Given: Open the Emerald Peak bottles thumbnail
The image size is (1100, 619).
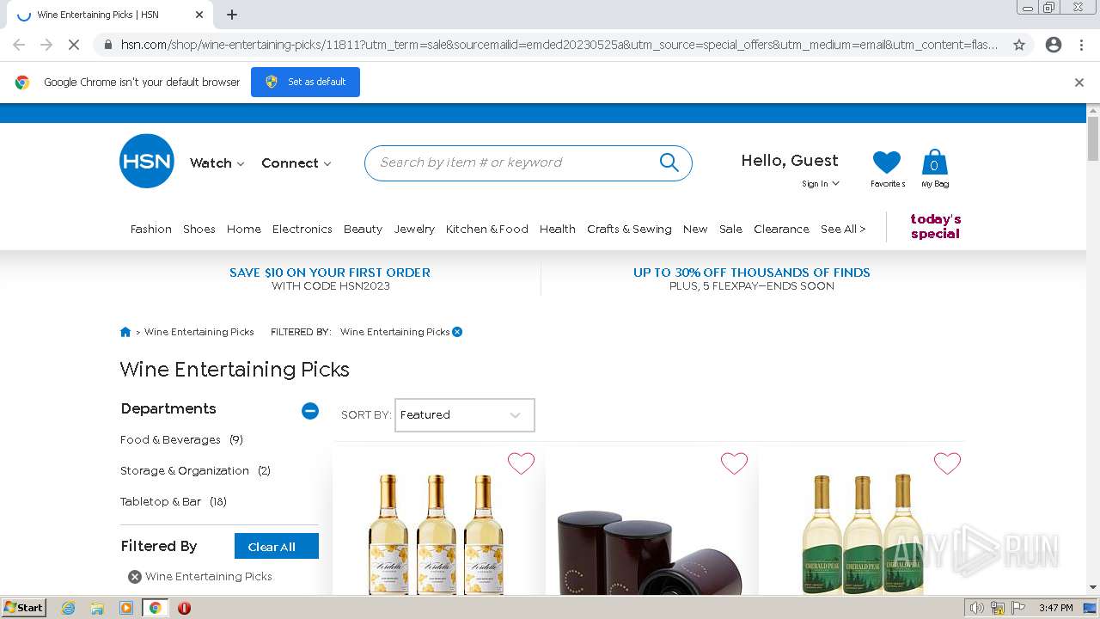Looking at the screenshot, I should click(x=862, y=532).
